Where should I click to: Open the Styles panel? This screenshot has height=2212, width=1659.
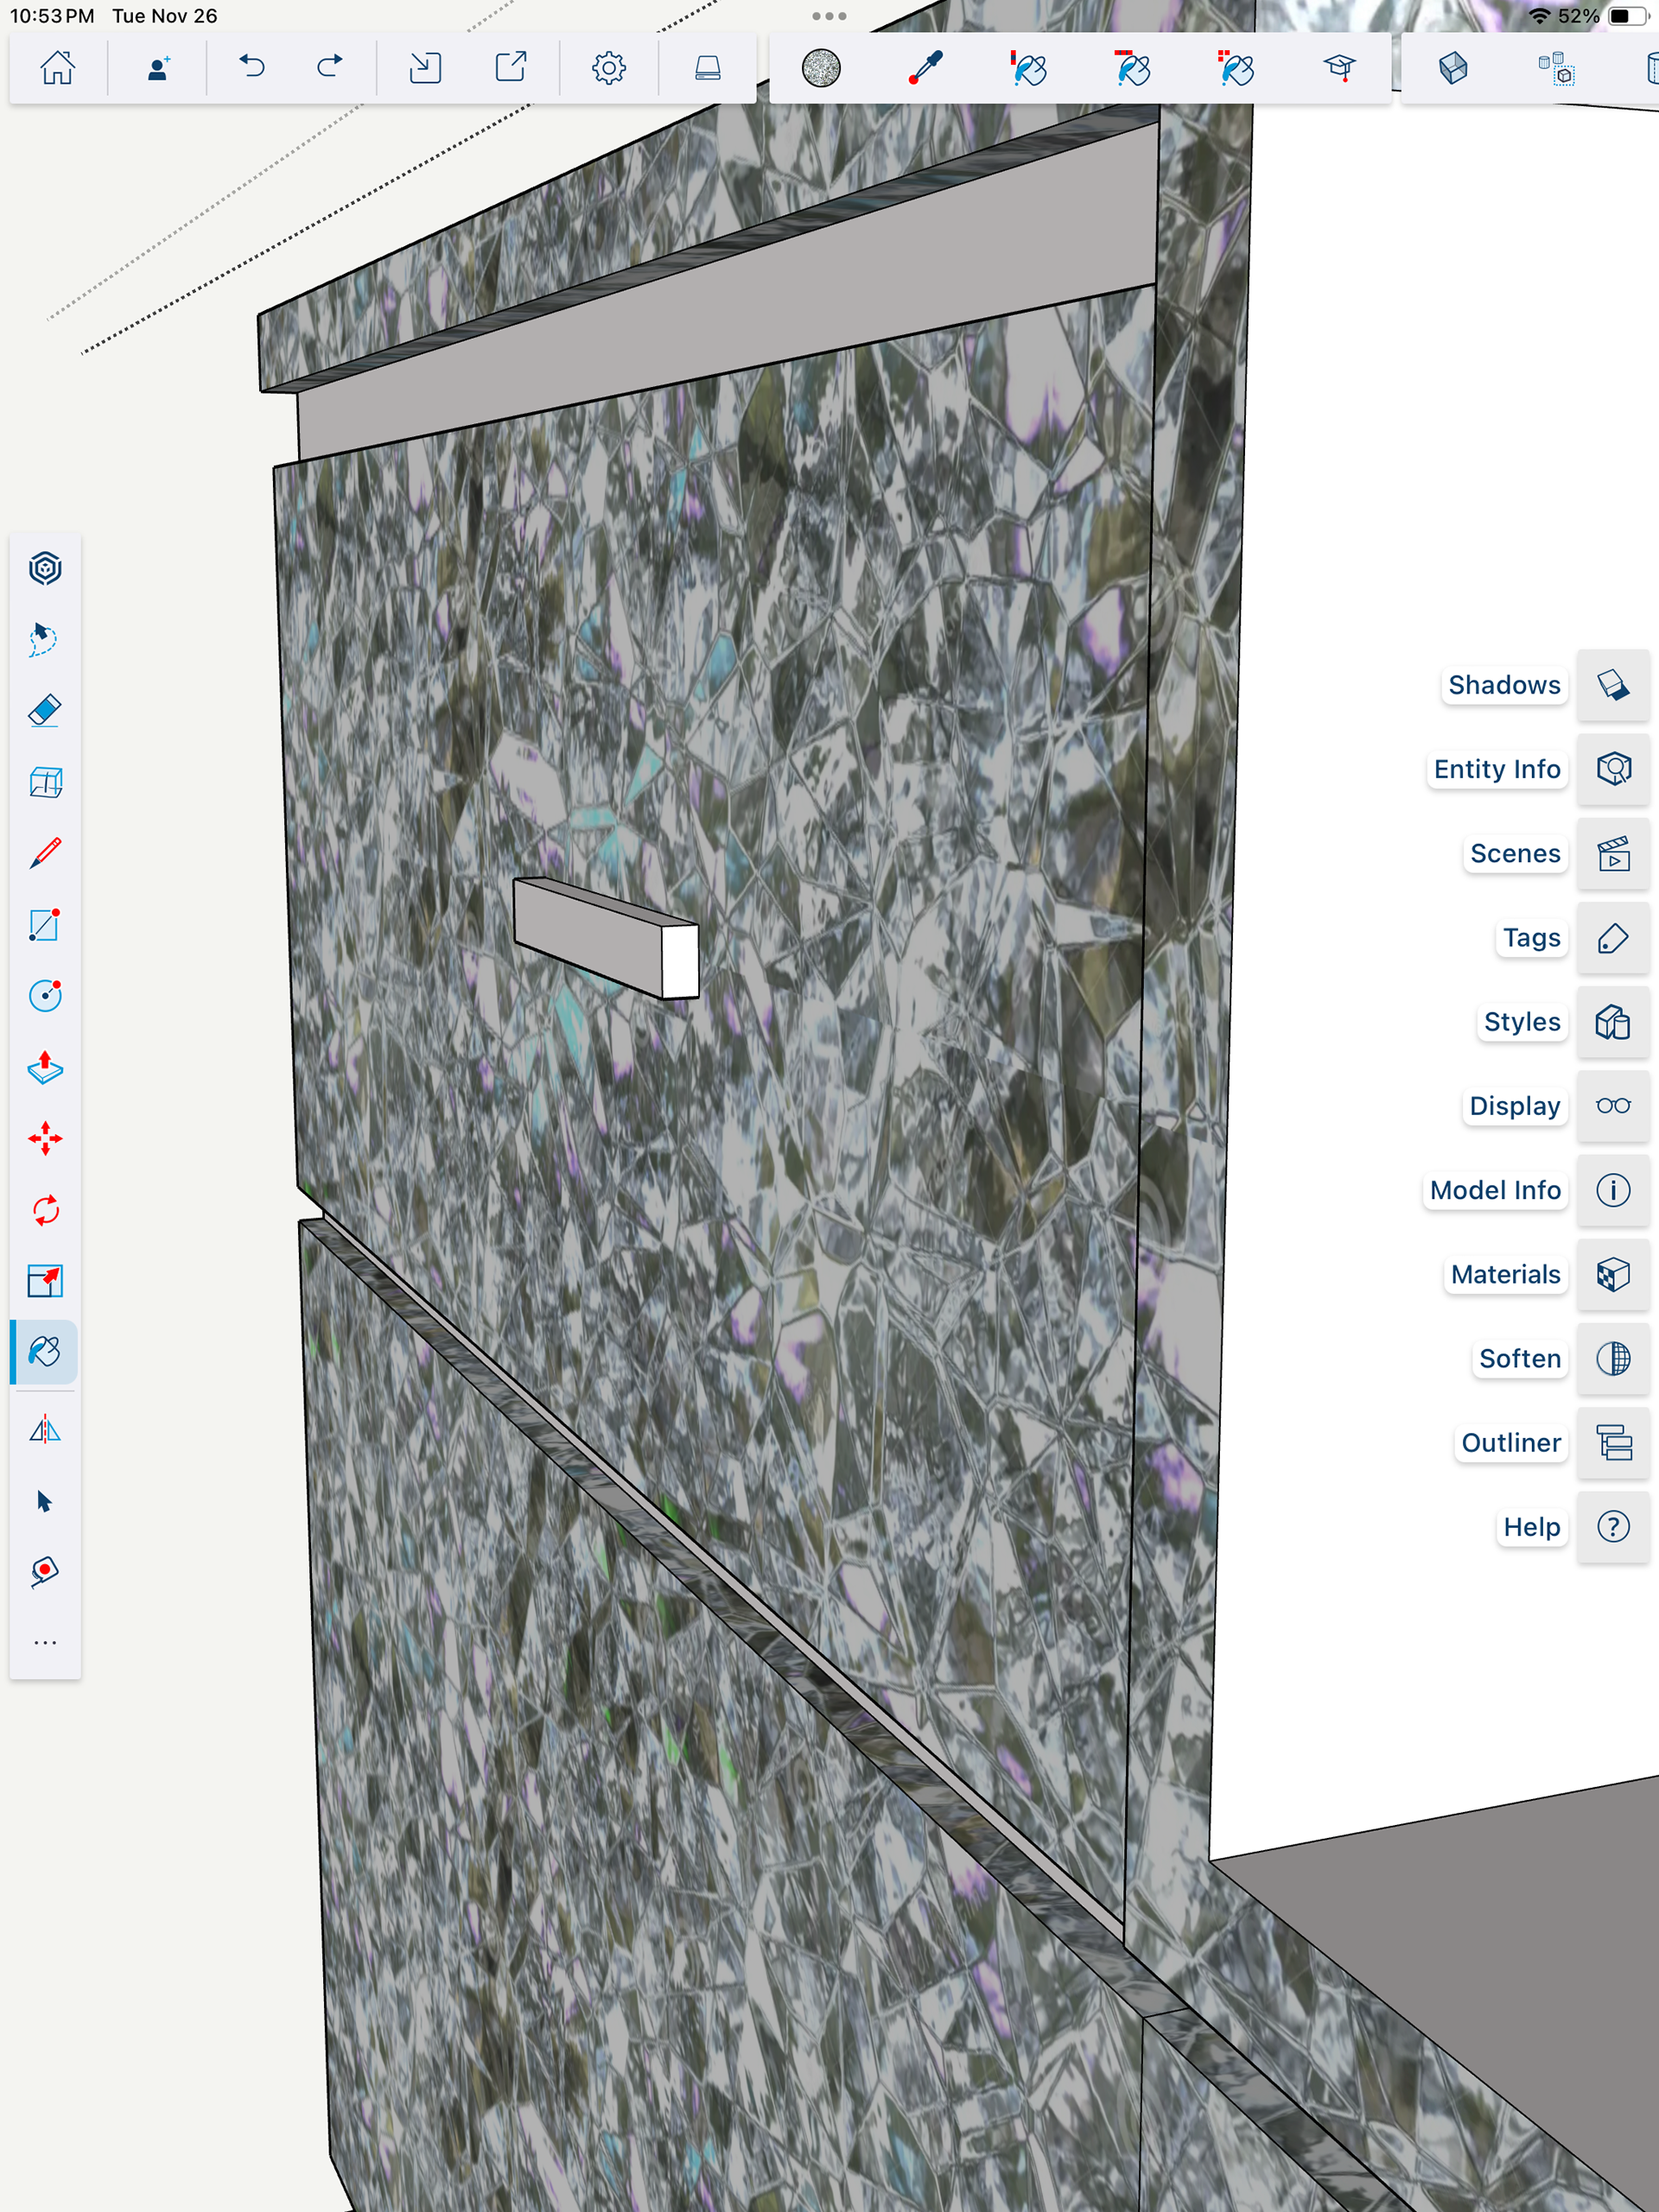(x=1612, y=1022)
